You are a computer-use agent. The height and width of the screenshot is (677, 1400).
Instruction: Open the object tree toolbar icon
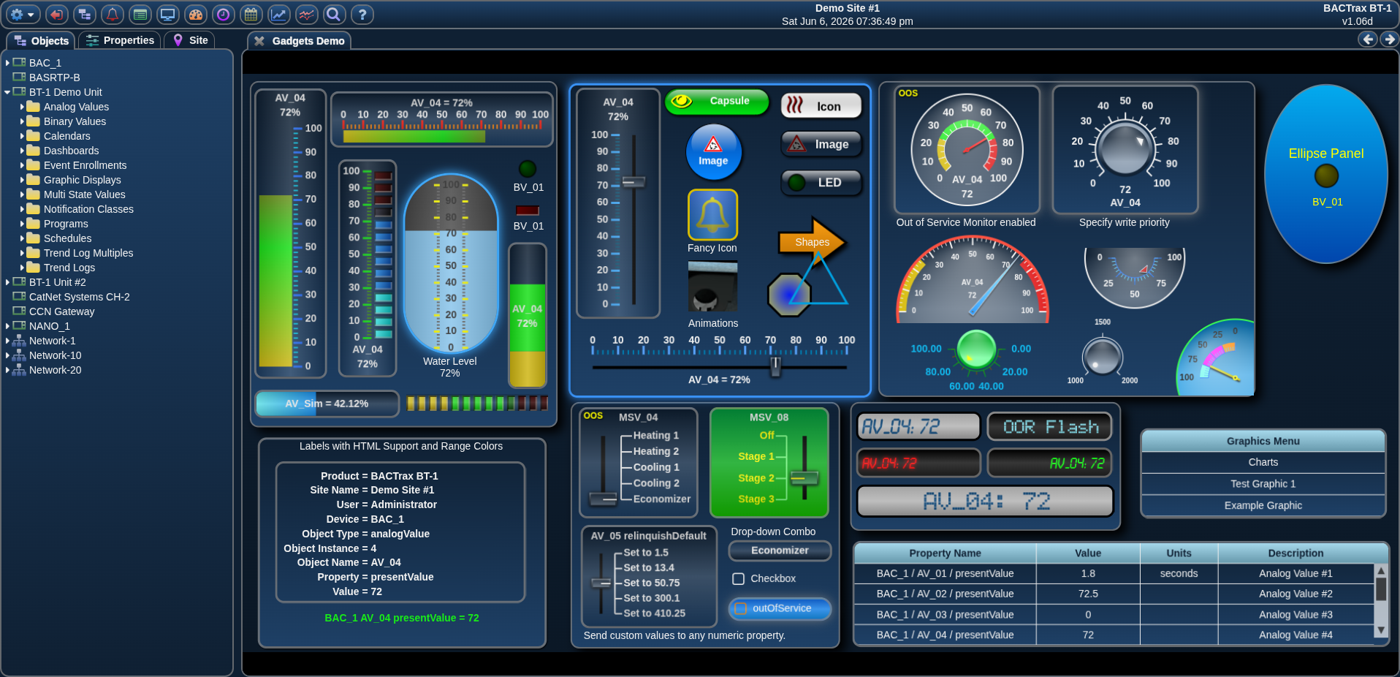coord(84,14)
